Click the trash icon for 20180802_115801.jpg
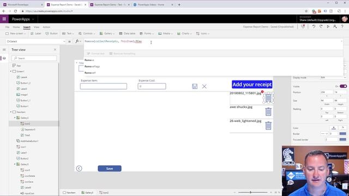The width and height of the screenshot is (349, 196). (268, 98)
